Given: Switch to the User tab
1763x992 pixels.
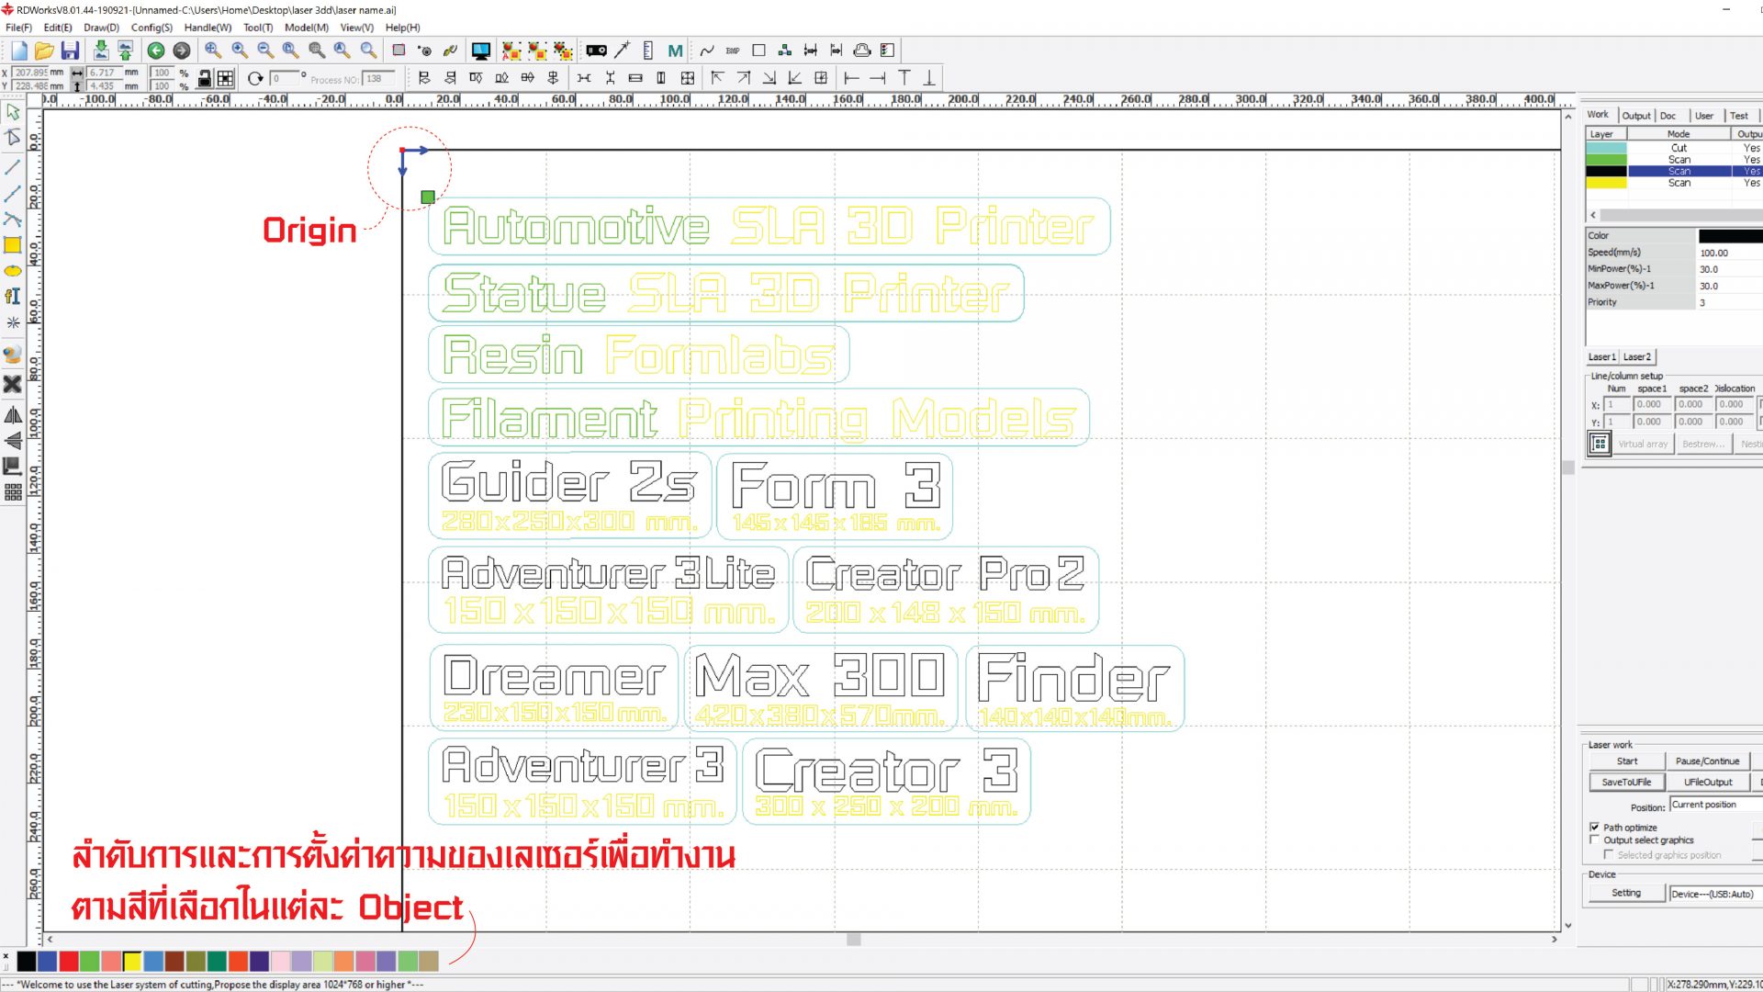Looking at the screenshot, I should click(x=1703, y=116).
